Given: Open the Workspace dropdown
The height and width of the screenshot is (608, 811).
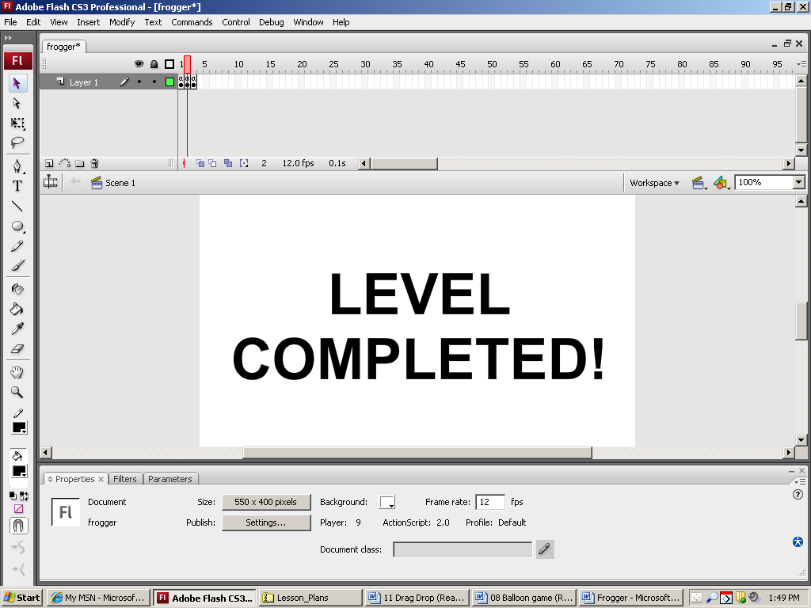Looking at the screenshot, I should [654, 183].
